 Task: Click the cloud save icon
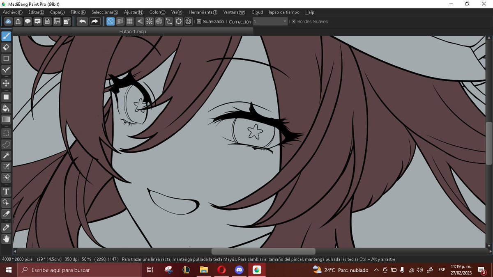click(x=8, y=21)
